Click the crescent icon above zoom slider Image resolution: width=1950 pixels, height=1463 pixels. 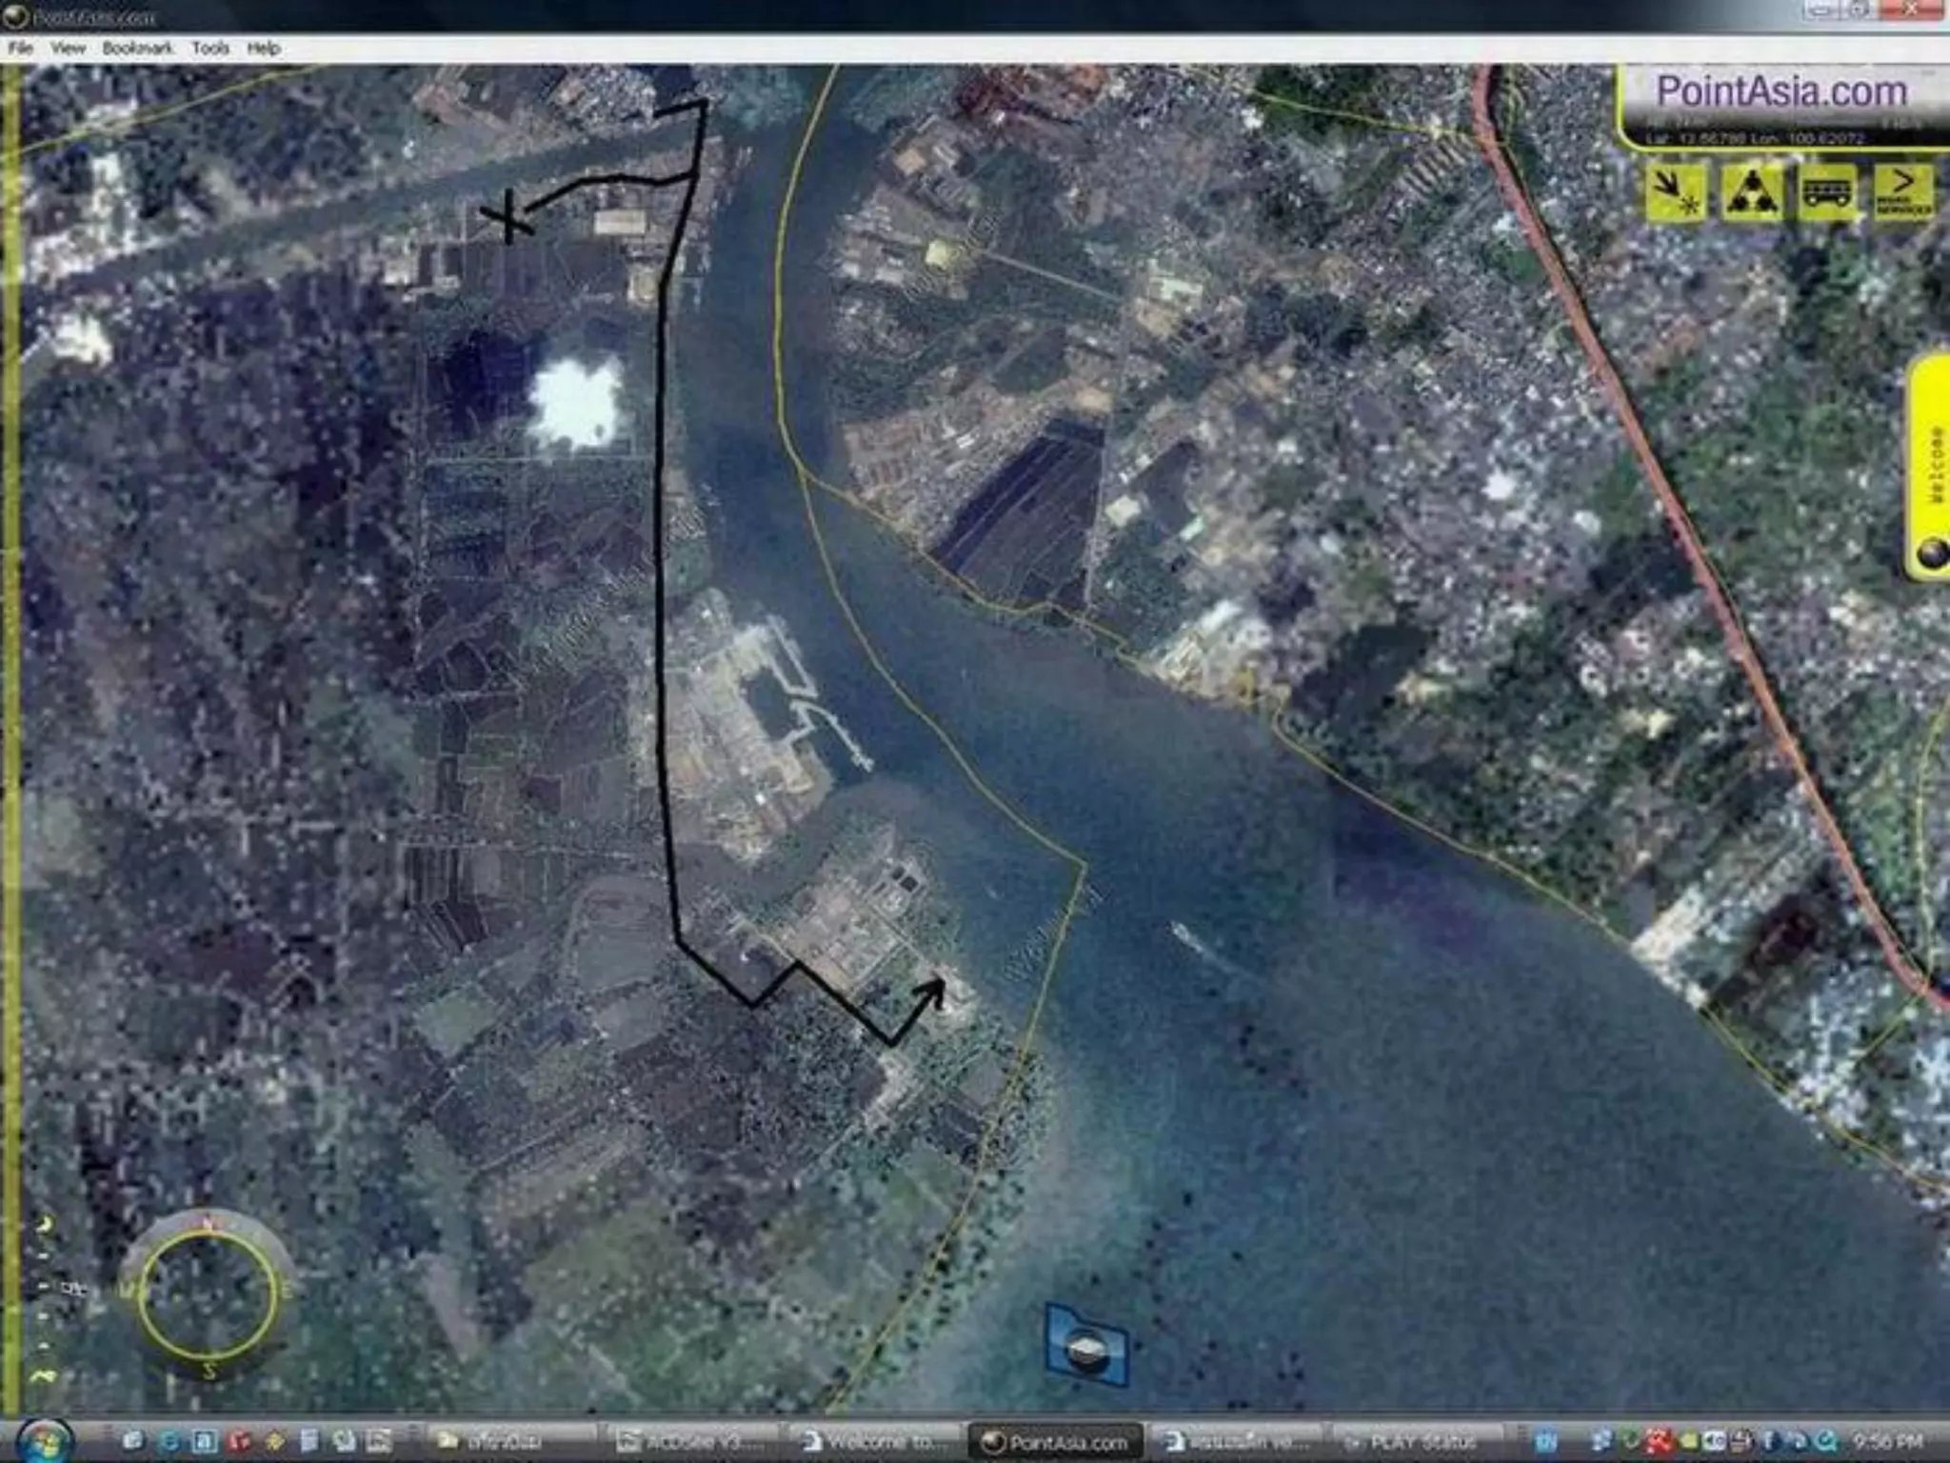click(x=44, y=1224)
